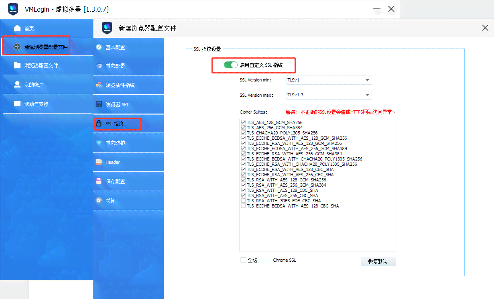Uncheck TLS_ECDHE_RSA_WITH_AES_256_CBC_SHA cipher
This screenshot has width=494, height=299.
click(243, 174)
